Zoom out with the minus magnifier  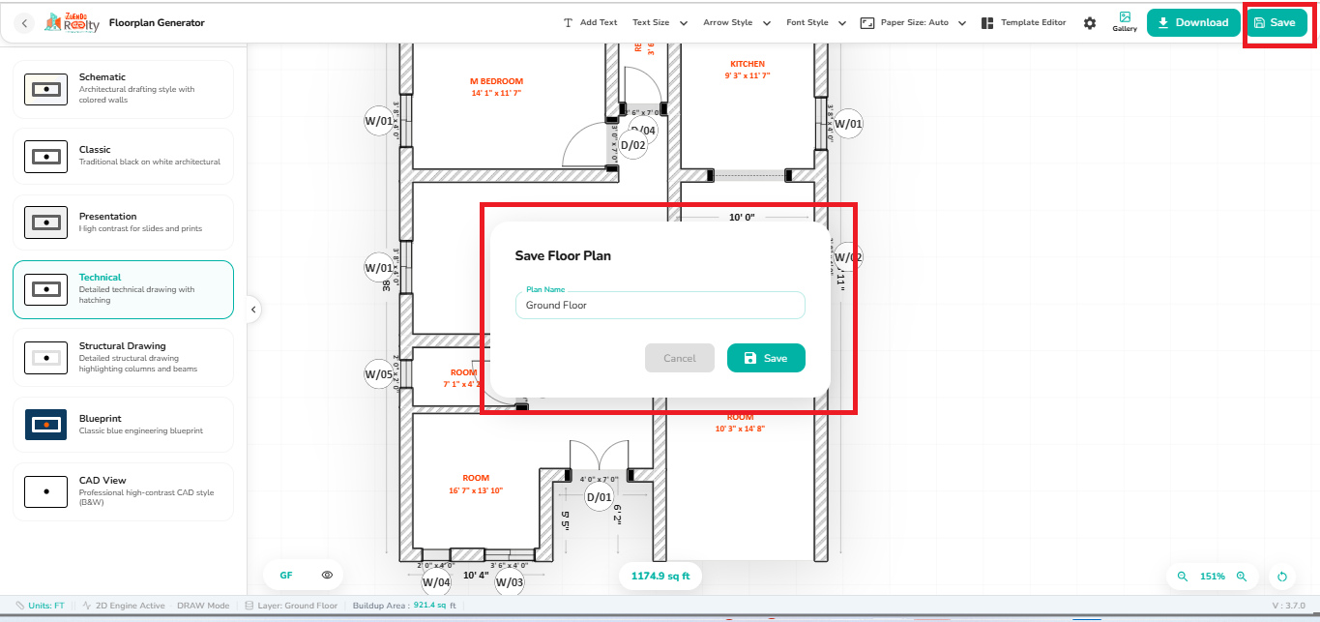point(1182,577)
